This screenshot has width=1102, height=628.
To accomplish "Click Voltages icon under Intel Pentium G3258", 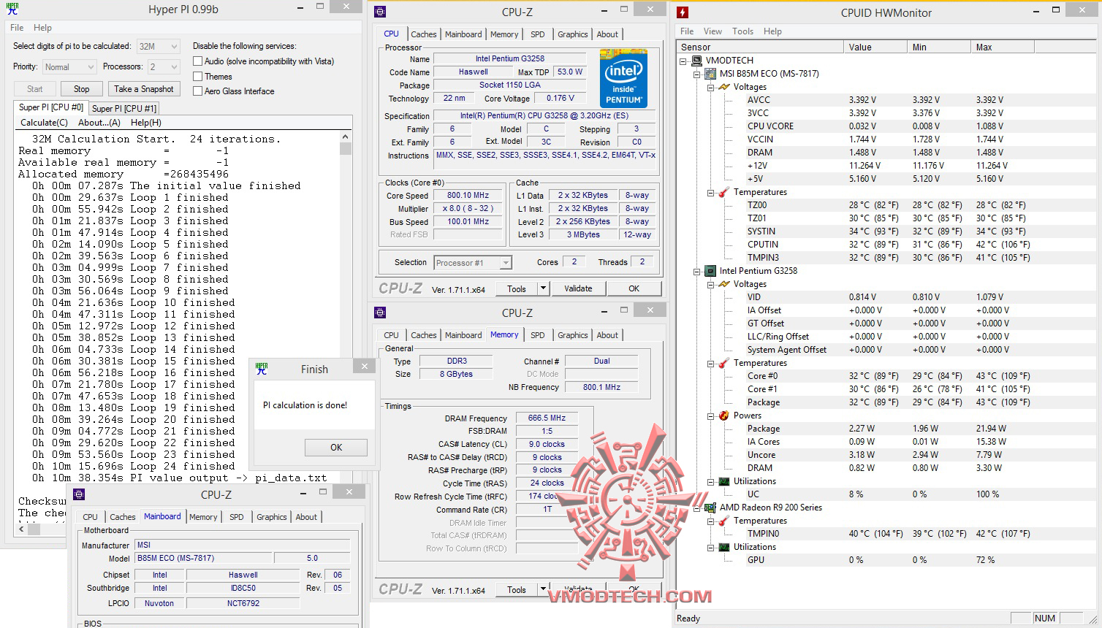I will [x=724, y=284].
